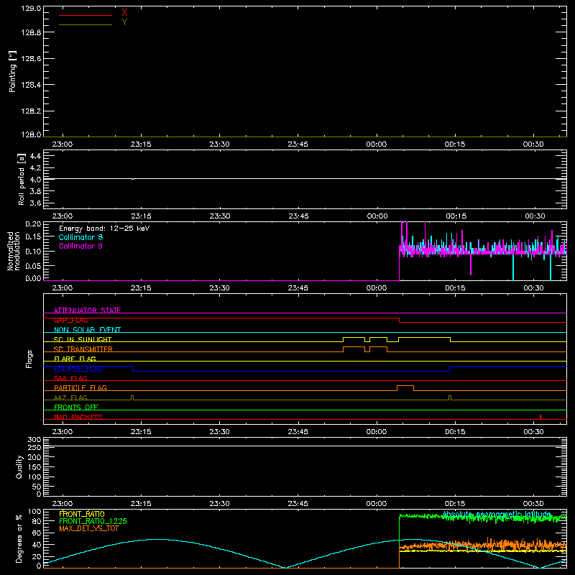Click the FRONT_RATIO_1225 legend entry
The image size is (575, 575).
[93, 521]
